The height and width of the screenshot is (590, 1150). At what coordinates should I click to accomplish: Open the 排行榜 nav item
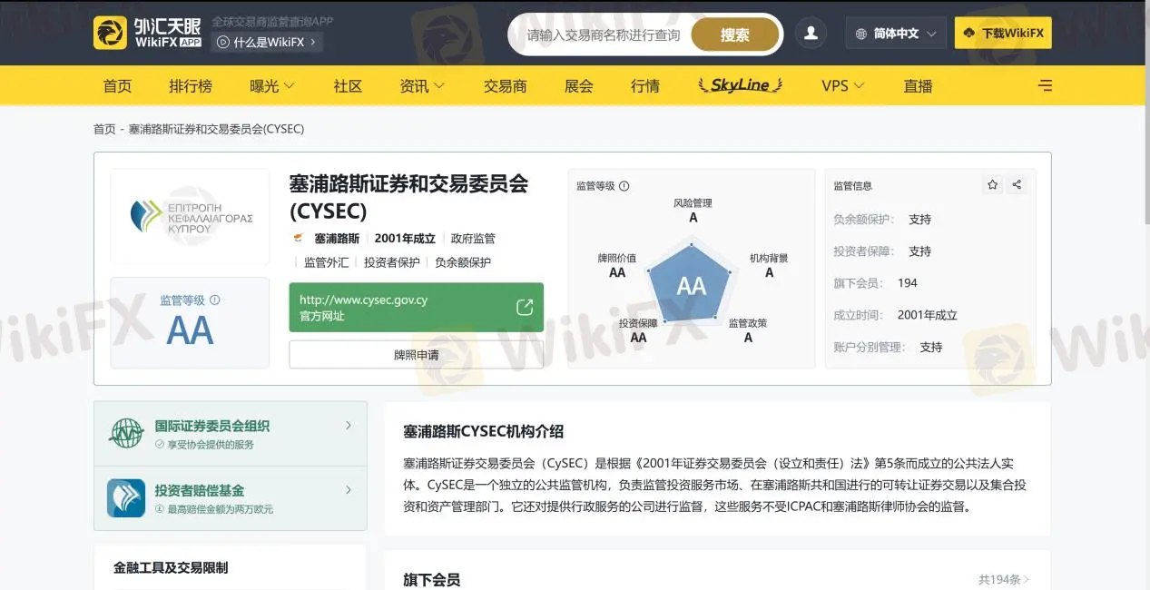click(x=191, y=85)
